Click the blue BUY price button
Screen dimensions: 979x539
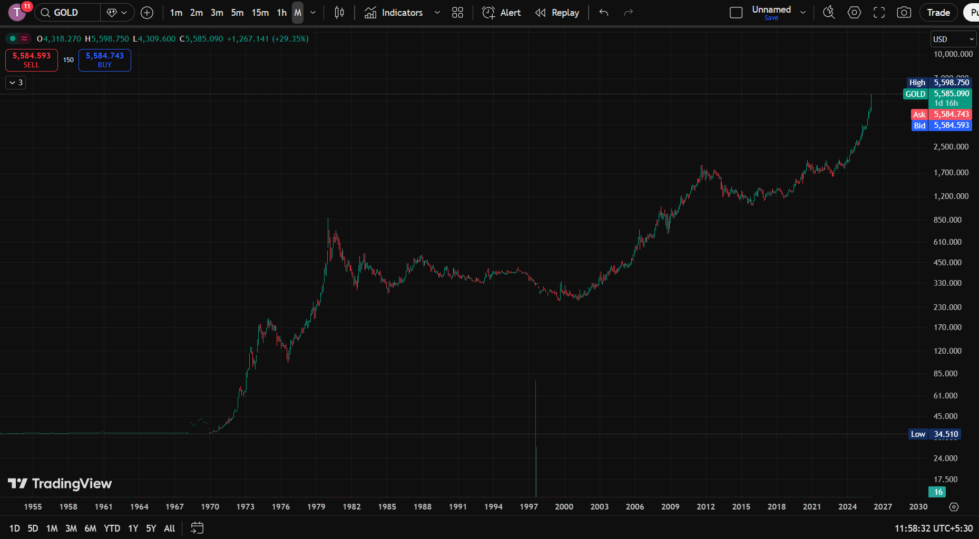point(104,60)
